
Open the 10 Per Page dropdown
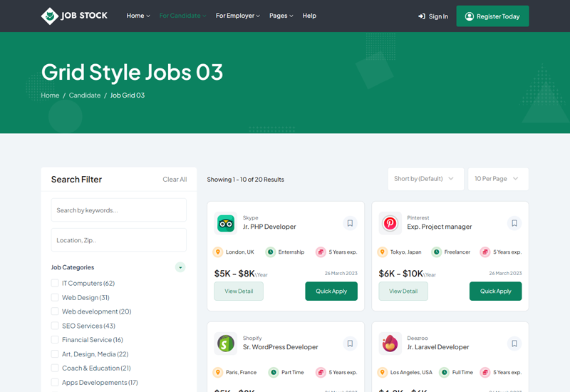tap(498, 179)
